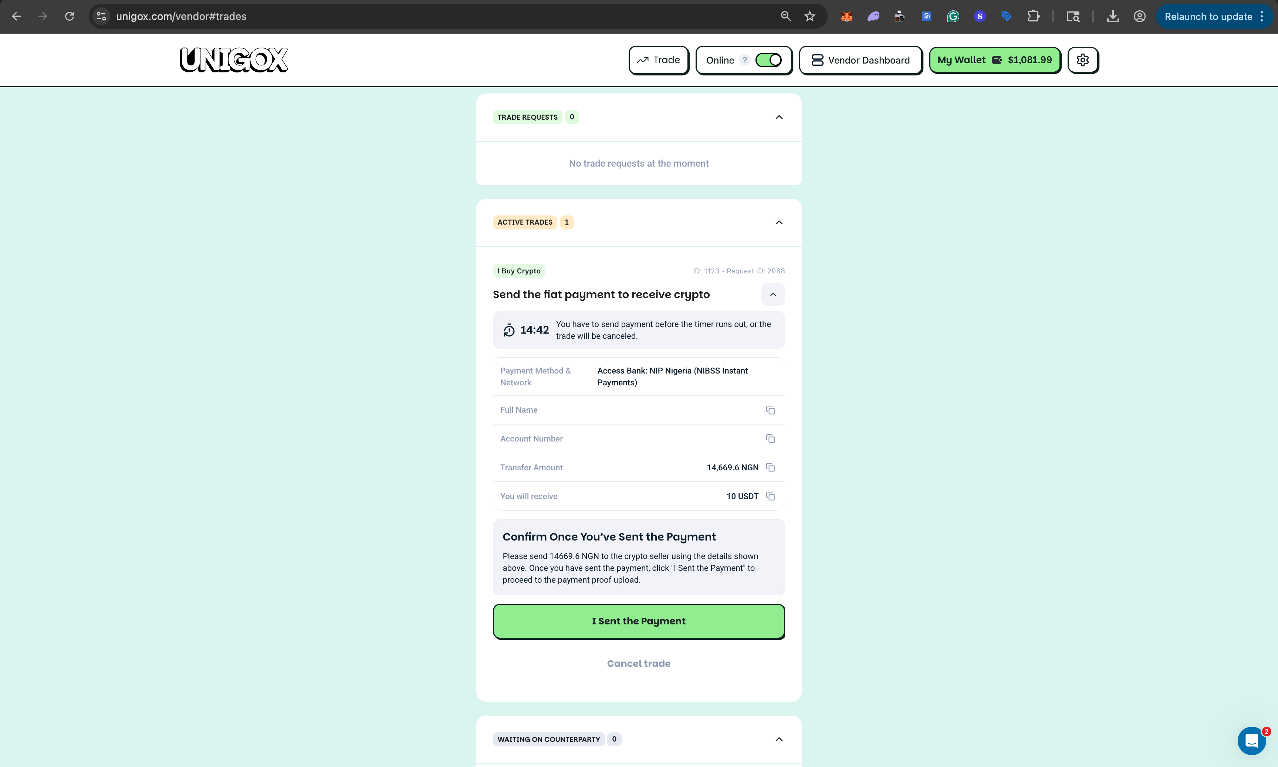The image size is (1278, 767).
Task: Copy the Account Number value
Action: click(x=770, y=439)
